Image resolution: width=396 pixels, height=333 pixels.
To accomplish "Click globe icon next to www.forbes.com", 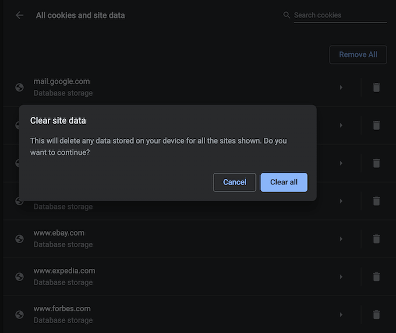I will (x=20, y=315).
